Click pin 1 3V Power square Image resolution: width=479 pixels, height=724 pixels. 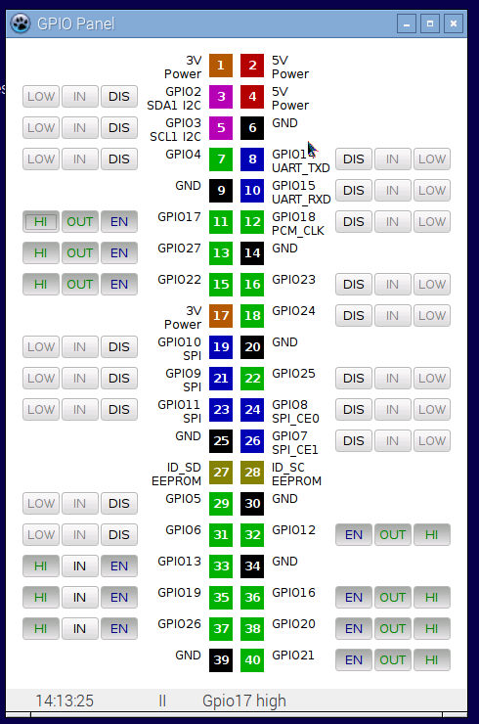point(221,66)
